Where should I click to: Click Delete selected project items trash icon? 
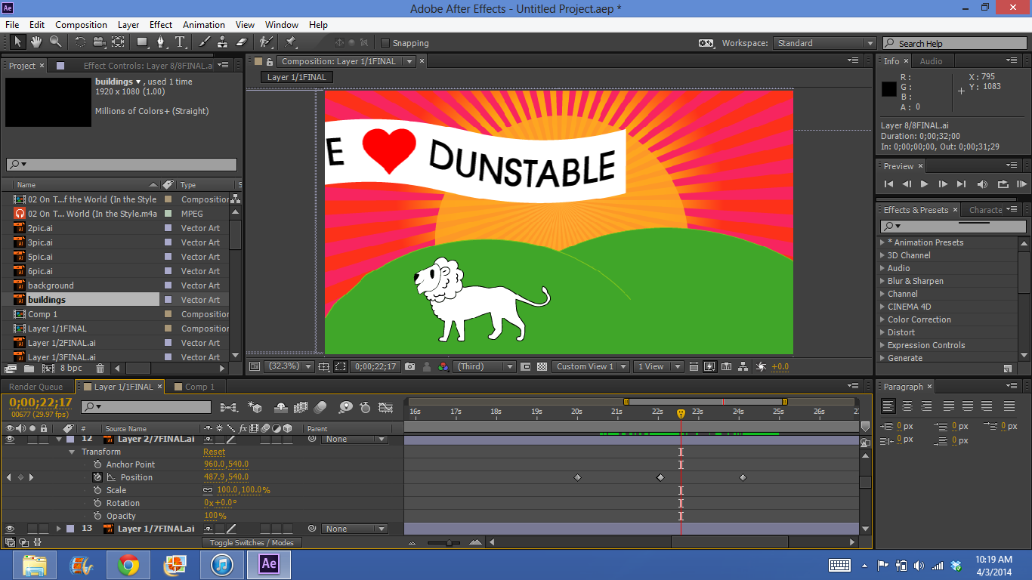coord(100,369)
